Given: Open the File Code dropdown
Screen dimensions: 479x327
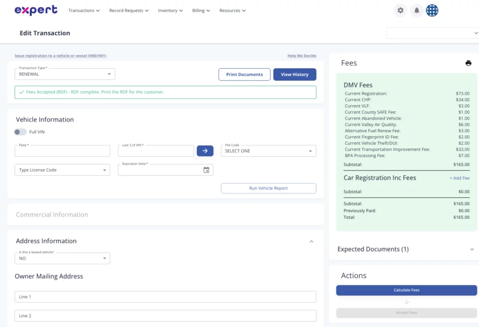Looking at the screenshot, I should click(268, 151).
